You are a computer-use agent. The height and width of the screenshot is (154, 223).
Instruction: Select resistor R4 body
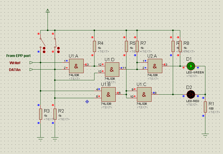pos(94,46)
